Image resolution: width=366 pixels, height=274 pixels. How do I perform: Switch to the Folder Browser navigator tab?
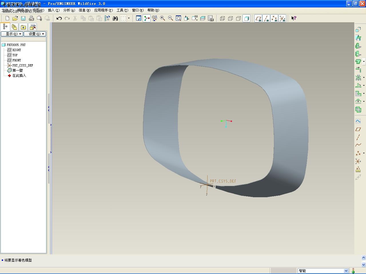tap(14, 27)
